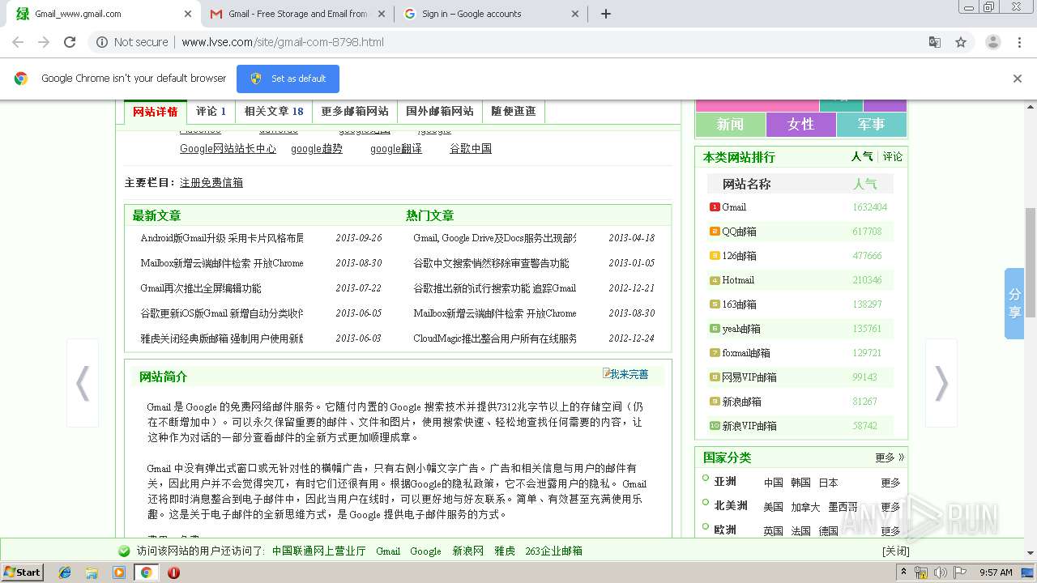Screen dimensions: 1037x583
Task: Click 263企业邮箱 in the bottom bar
Action: pyautogui.click(x=553, y=551)
